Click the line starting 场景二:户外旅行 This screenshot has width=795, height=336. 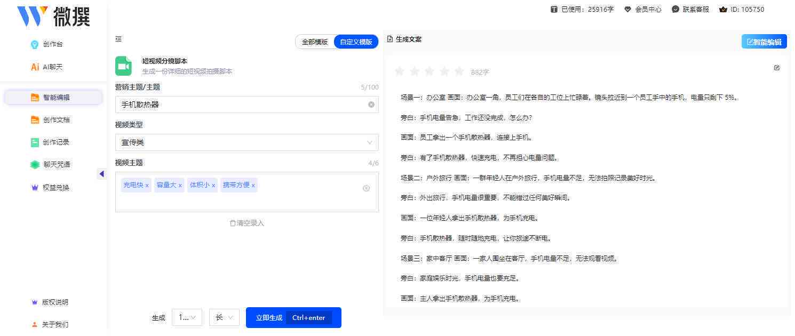[528, 178]
